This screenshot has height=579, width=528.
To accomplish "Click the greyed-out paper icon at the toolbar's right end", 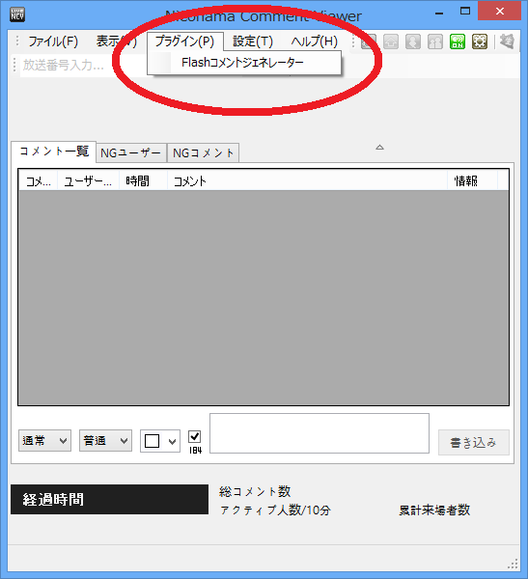I will 508,41.
